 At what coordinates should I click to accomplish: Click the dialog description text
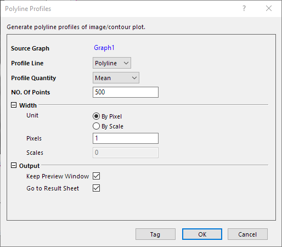click(76, 27)
